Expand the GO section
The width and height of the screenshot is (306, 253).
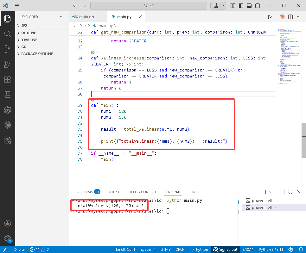[x=42, y=47]
